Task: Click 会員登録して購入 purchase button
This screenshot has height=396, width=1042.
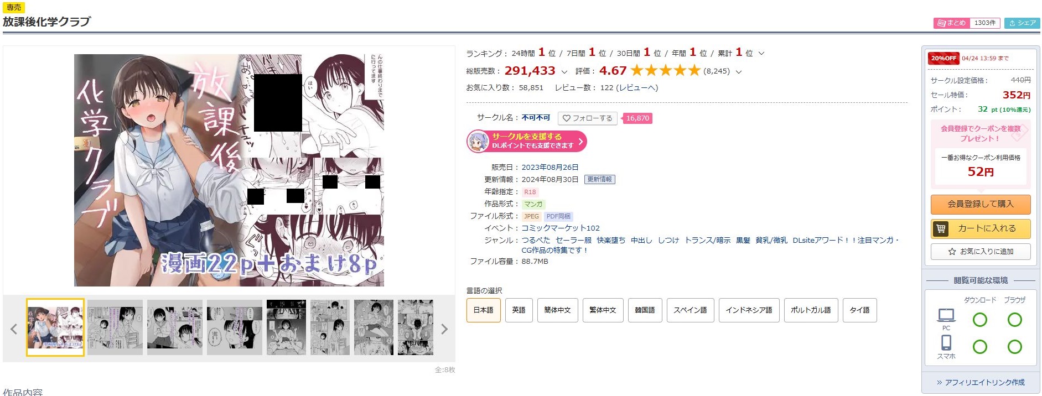Action: point(980,204)
